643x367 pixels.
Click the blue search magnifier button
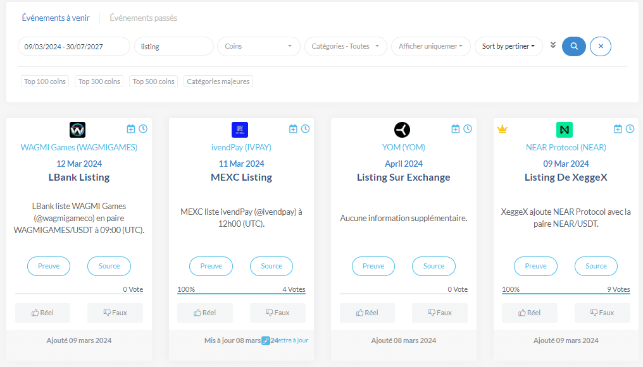pyautogui.click(x=573, y=46)
